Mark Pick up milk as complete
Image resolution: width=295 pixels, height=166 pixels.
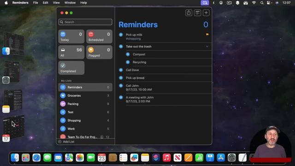[121, 35]
